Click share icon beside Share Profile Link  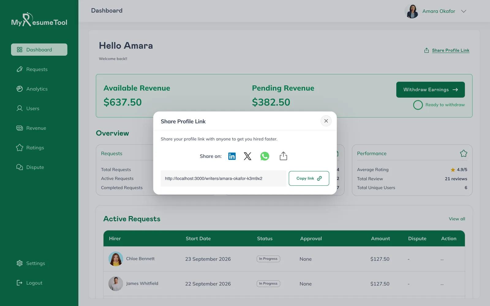(x=427, y=50)
